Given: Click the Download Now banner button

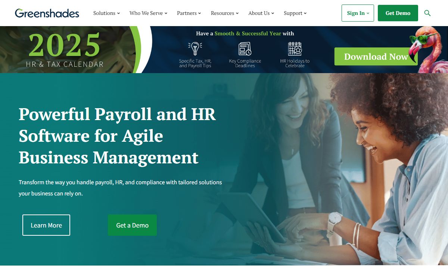Looking at the screenshot, I should click(376, 57).
